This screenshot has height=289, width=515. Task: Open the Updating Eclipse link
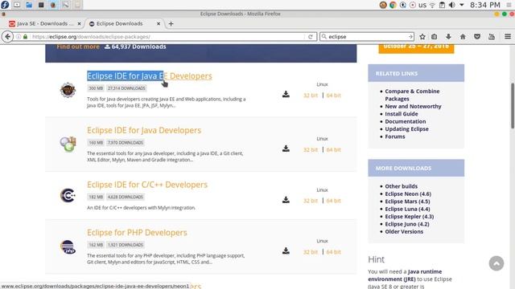click(x=406, y=129)
